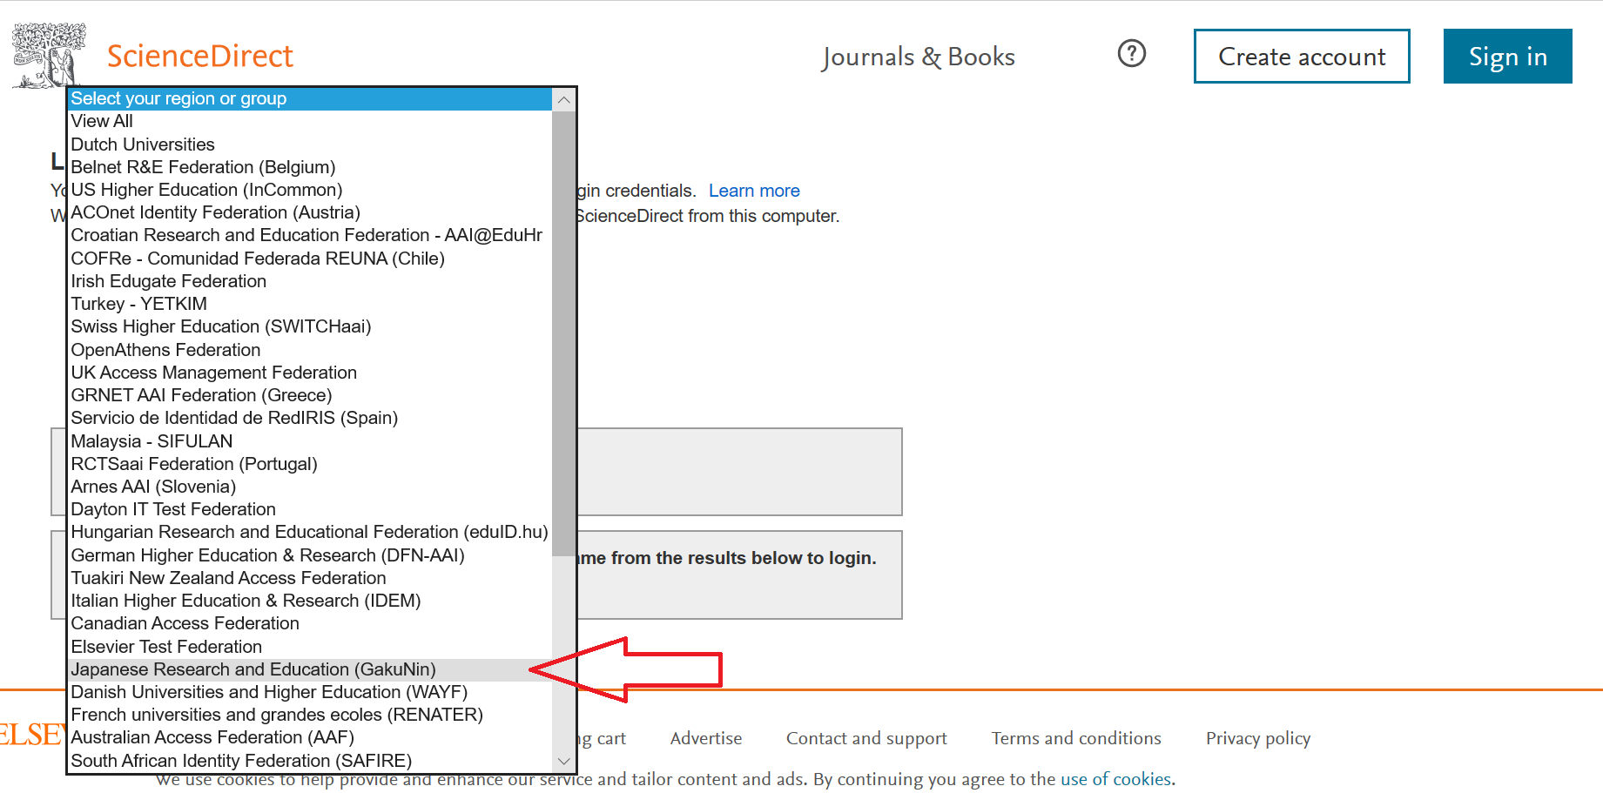Image resolution: width=1603 pixels, height=793 pixels.
Task: Select GRNET AAI Federation (Greece)
Action: pyautogui.click(x=310, y=396)
